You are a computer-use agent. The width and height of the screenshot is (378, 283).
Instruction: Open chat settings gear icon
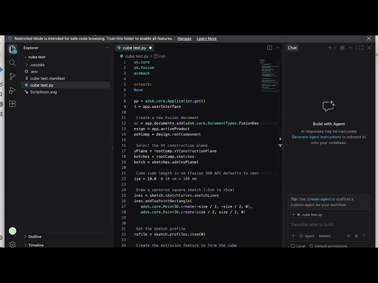click(x=342, y=48)
